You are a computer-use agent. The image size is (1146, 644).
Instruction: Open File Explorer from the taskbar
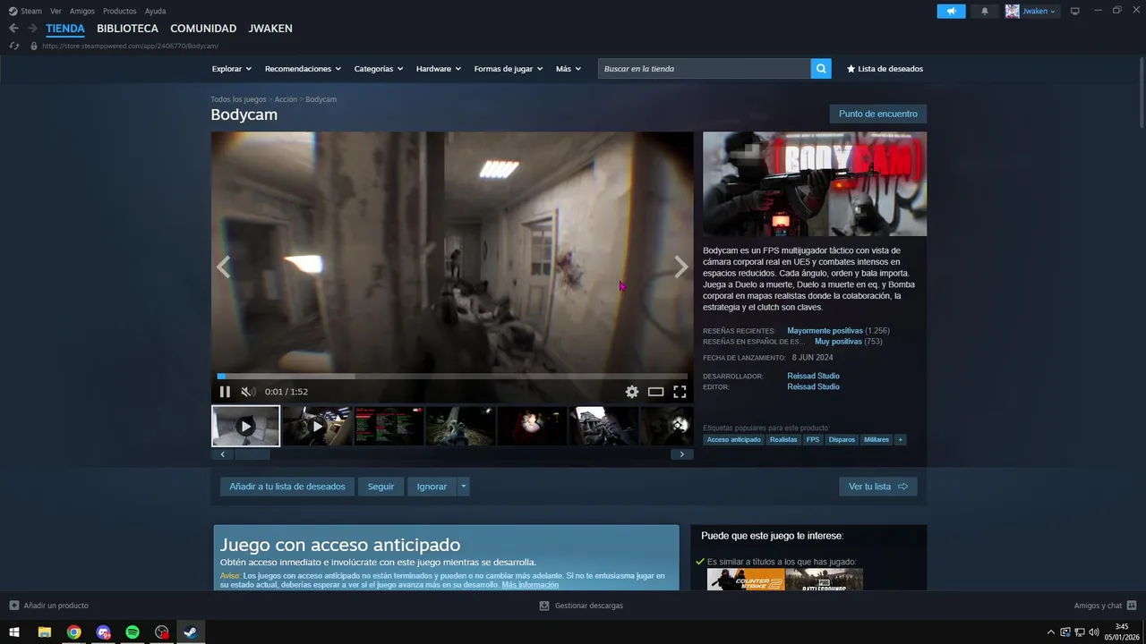coord(44,632)
